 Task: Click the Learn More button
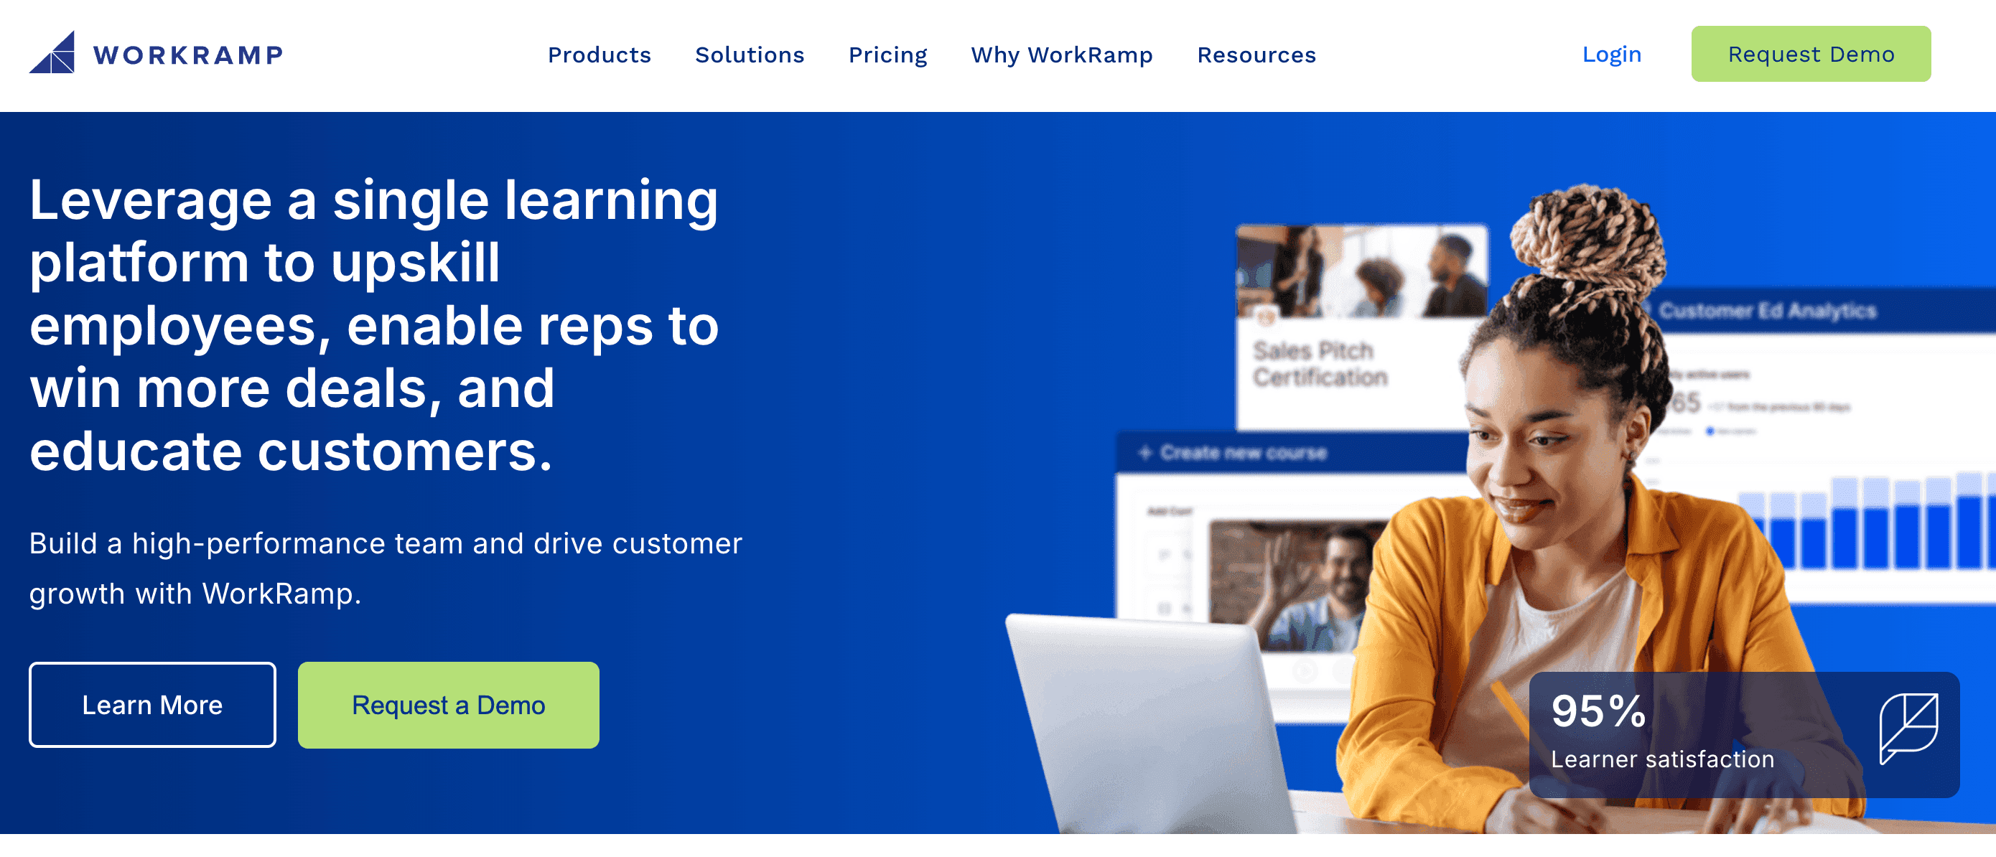(151, 703)
